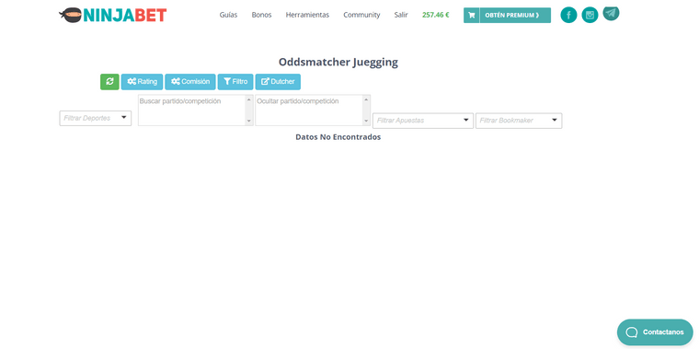Open Rating settings with gears icon
699x349 pixels.
(143, 82)
